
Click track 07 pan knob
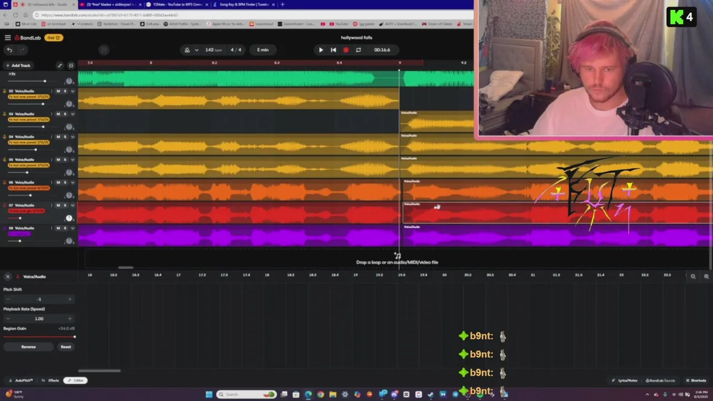(x=69, y=218)
